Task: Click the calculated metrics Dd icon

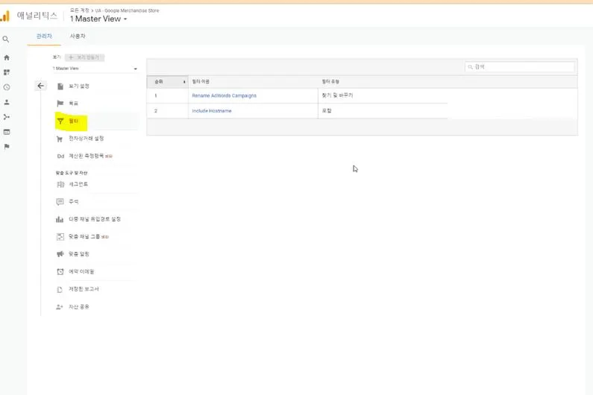Action: 60,156
